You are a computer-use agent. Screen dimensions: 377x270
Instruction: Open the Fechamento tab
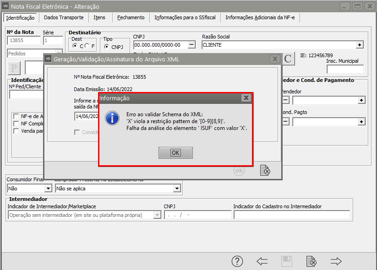coord(131,17)
